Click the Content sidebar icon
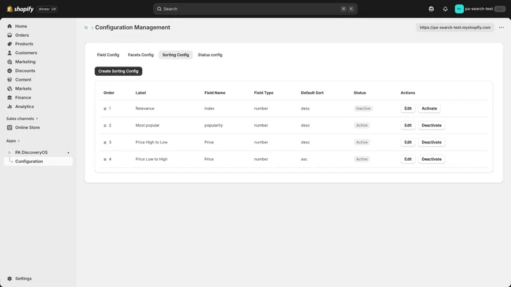This screenshot has height=287, width=511. tap(10, 80)
